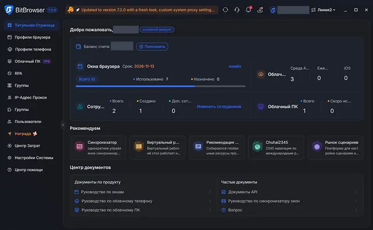Click chevron at end of Документы API row
The image size is (373, 230).
tap(356, 192)
